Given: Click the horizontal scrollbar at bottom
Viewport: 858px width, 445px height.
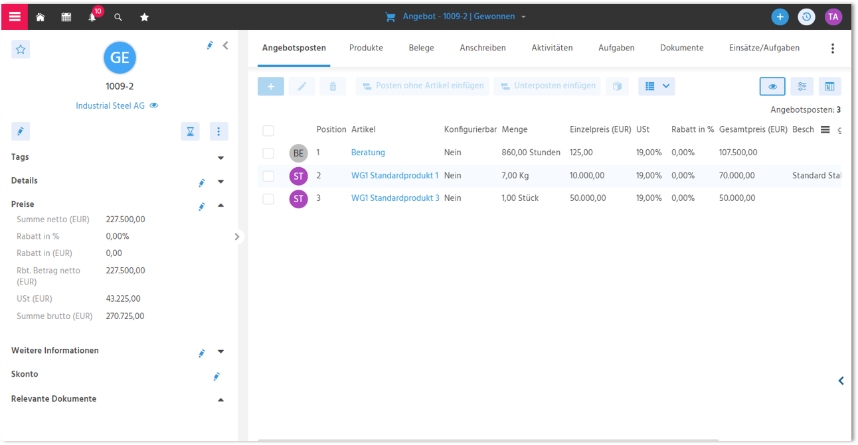Looking at the screenshot, I should [488, 440].
